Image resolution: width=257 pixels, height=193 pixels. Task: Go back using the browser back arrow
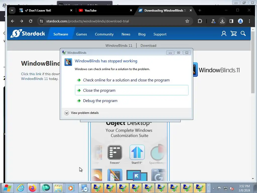[13, 21]
